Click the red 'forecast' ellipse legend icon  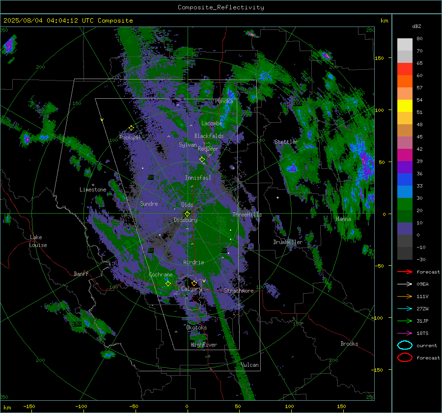pyautogui.click(x=405, y=358)
